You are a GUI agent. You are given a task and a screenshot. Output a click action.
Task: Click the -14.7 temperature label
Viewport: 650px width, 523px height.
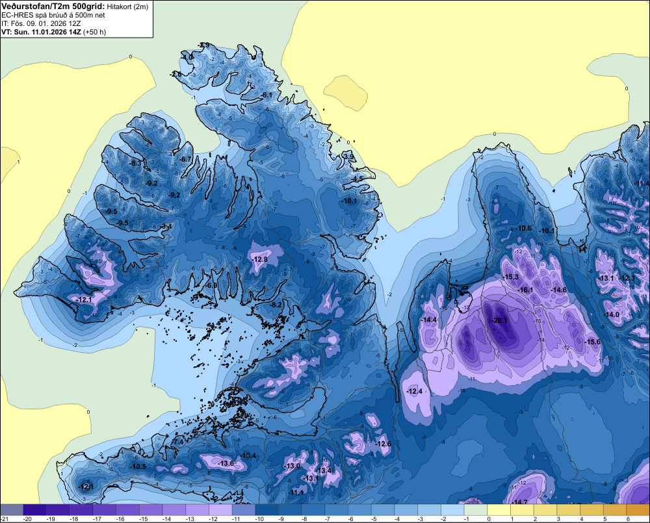tap(519, 502)
